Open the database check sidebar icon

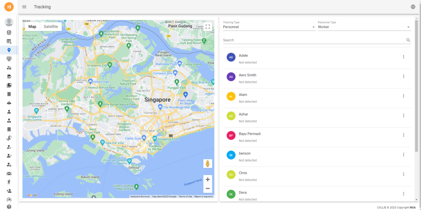coord(9,77)
